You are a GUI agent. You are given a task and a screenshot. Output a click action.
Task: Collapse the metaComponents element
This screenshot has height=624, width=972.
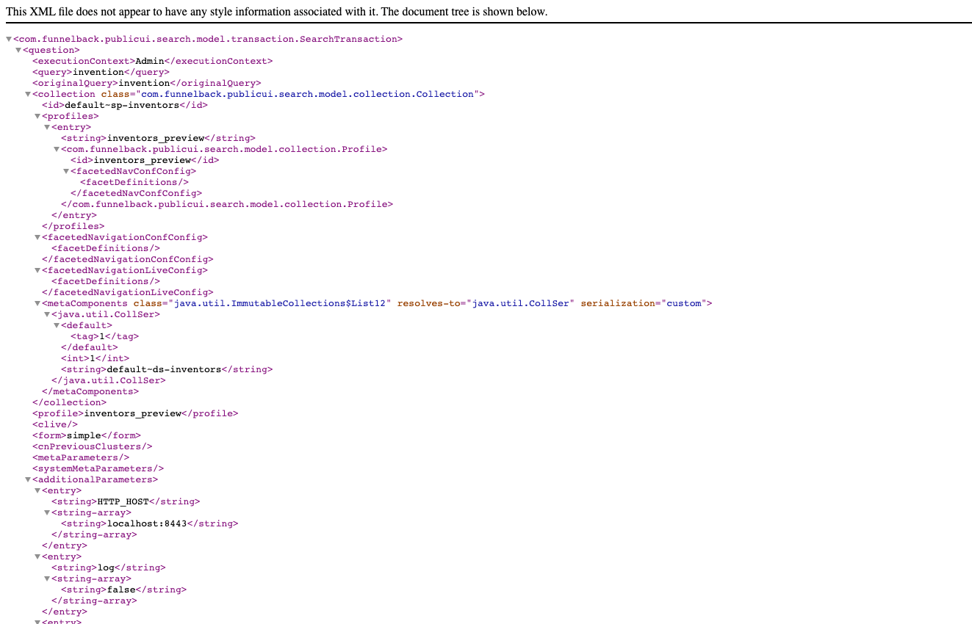point(37,302)
